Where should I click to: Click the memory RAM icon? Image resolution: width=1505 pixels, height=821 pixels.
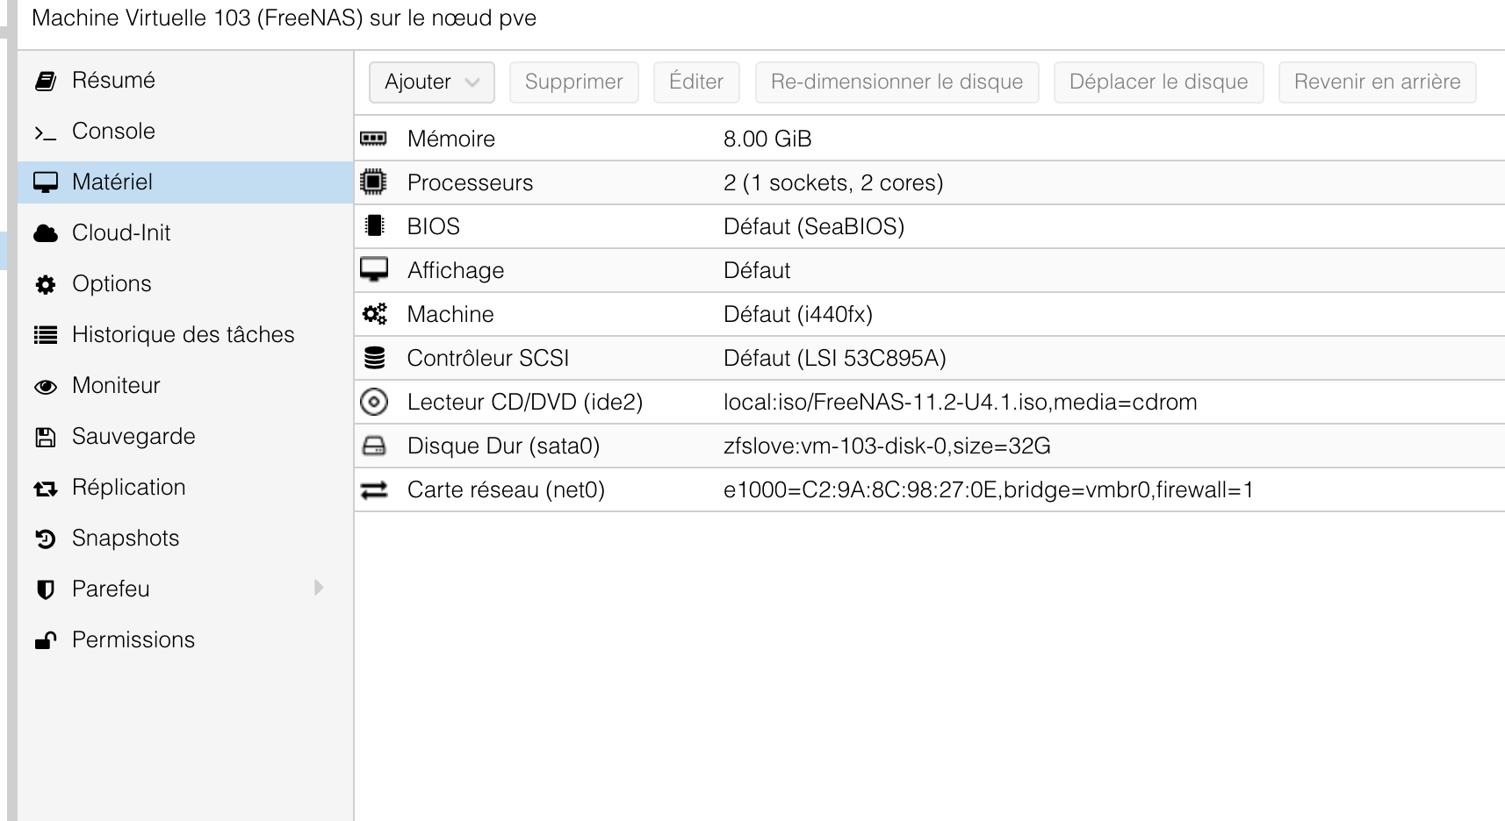pos(373,139)
